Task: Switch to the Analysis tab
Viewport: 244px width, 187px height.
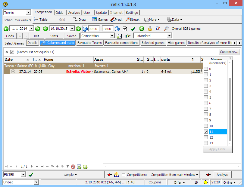Action: tap(74, 13)
